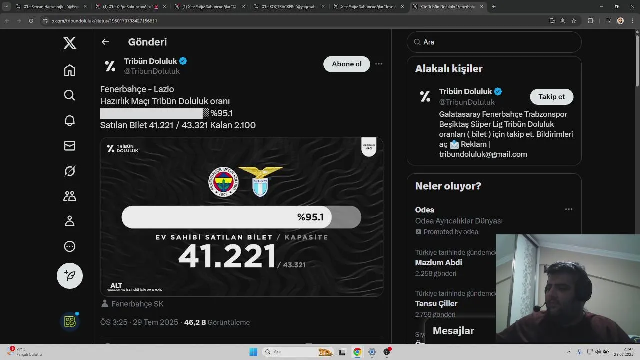640x360 pixels.
Task: Click the page vertical scrollbar
Action: [637, 60]
